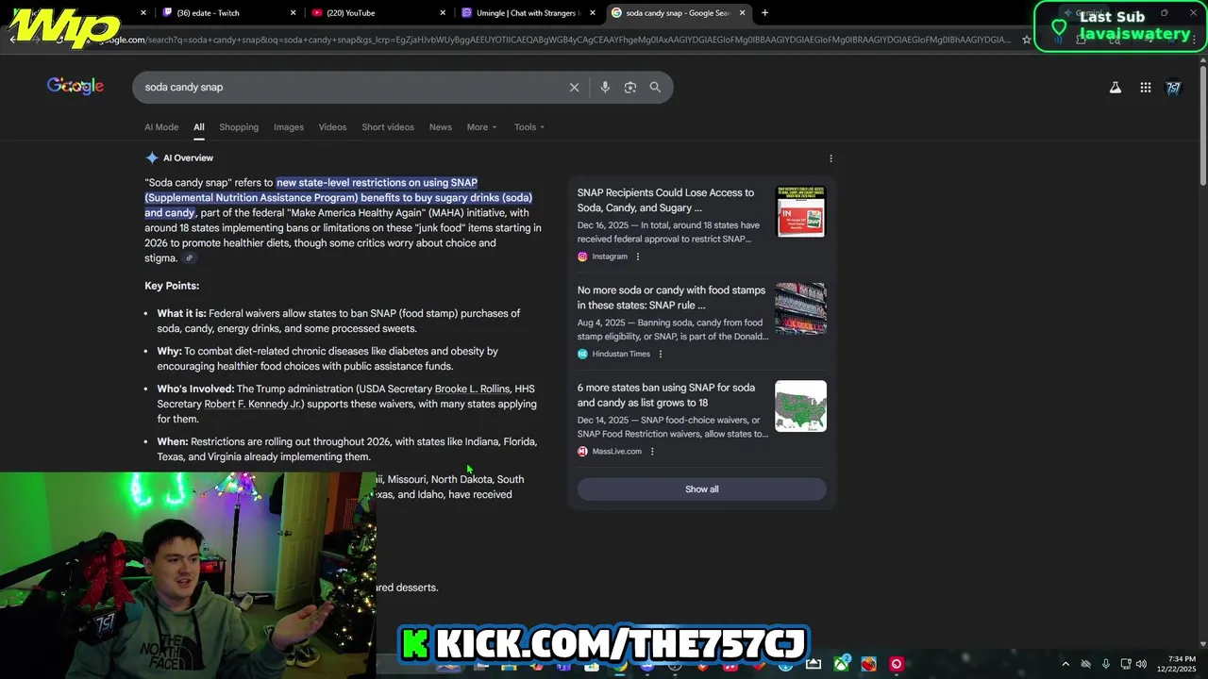This screenshot has width=1208, height=679.
Task: Clear the search box text
Action: click(x=574, y=87)
